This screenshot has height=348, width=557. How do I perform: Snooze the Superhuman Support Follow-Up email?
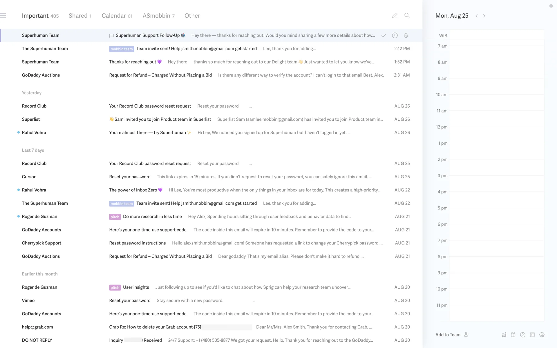(395, 35)
